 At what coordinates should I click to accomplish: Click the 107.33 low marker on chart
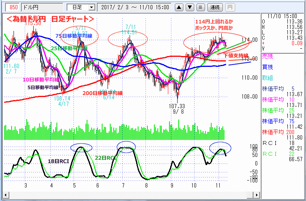tap(176, 106)
